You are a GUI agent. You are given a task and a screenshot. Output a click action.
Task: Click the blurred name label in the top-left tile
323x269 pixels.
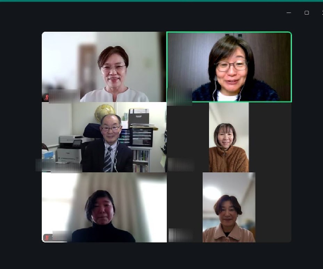(x=64, y=96)
